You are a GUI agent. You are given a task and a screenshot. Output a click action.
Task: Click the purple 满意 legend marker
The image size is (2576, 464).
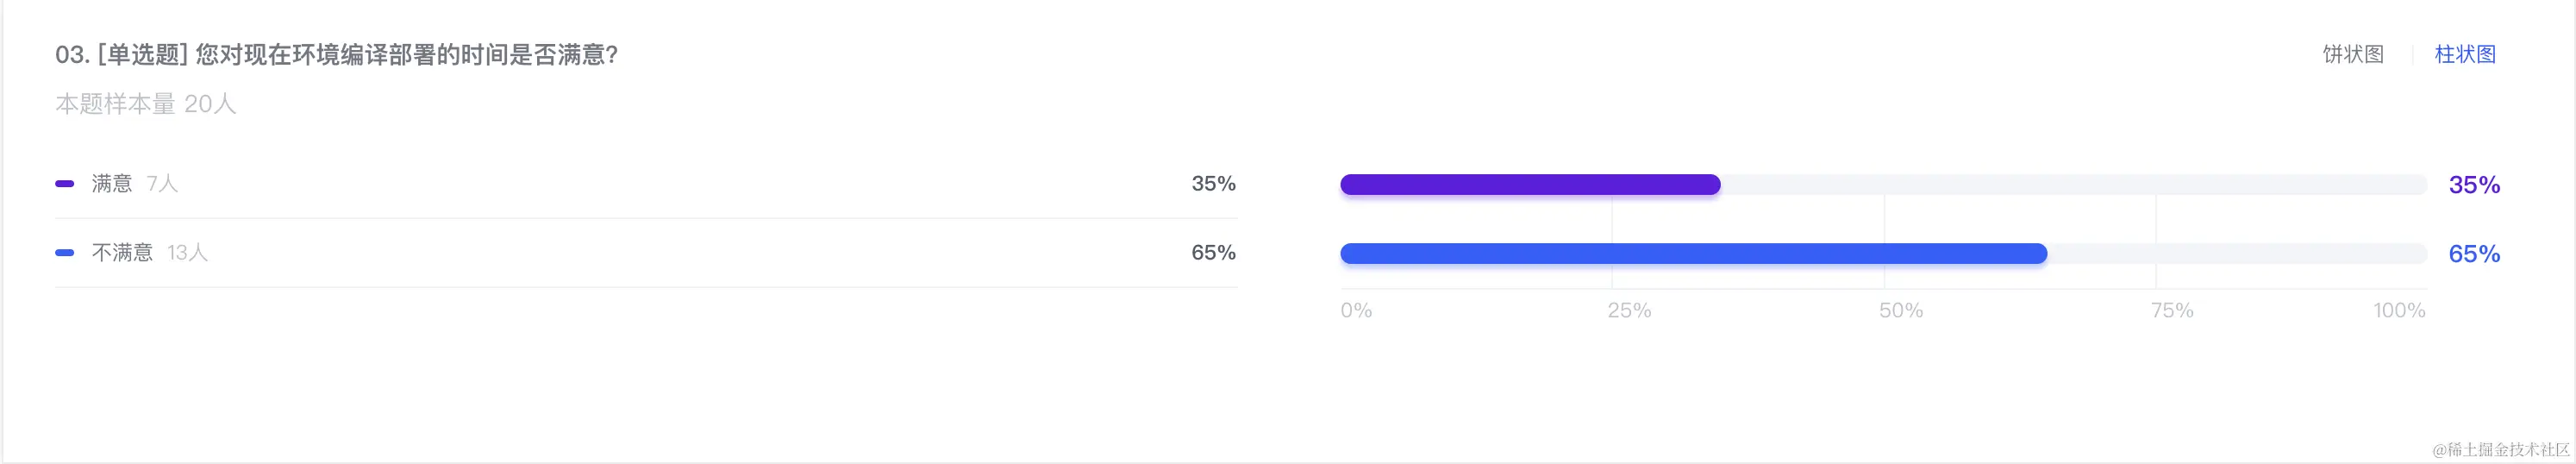tap(65, 184)
